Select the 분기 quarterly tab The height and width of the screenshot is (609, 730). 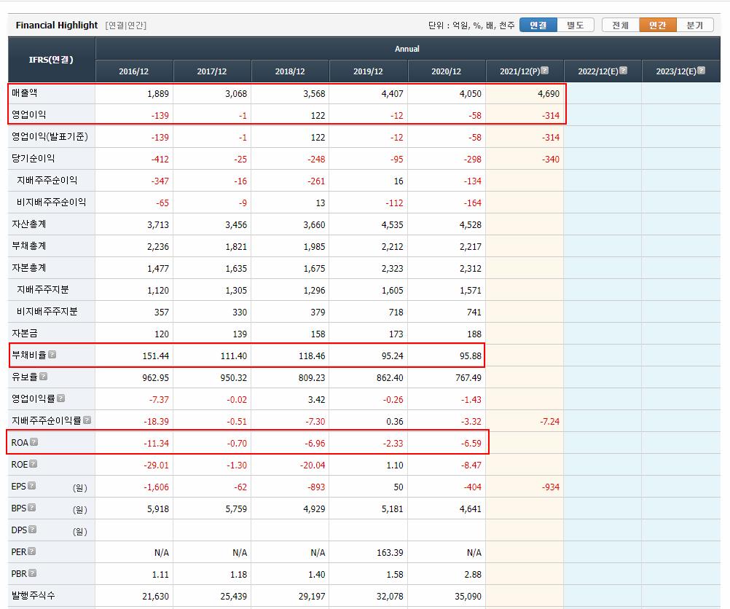pos(695,25)
